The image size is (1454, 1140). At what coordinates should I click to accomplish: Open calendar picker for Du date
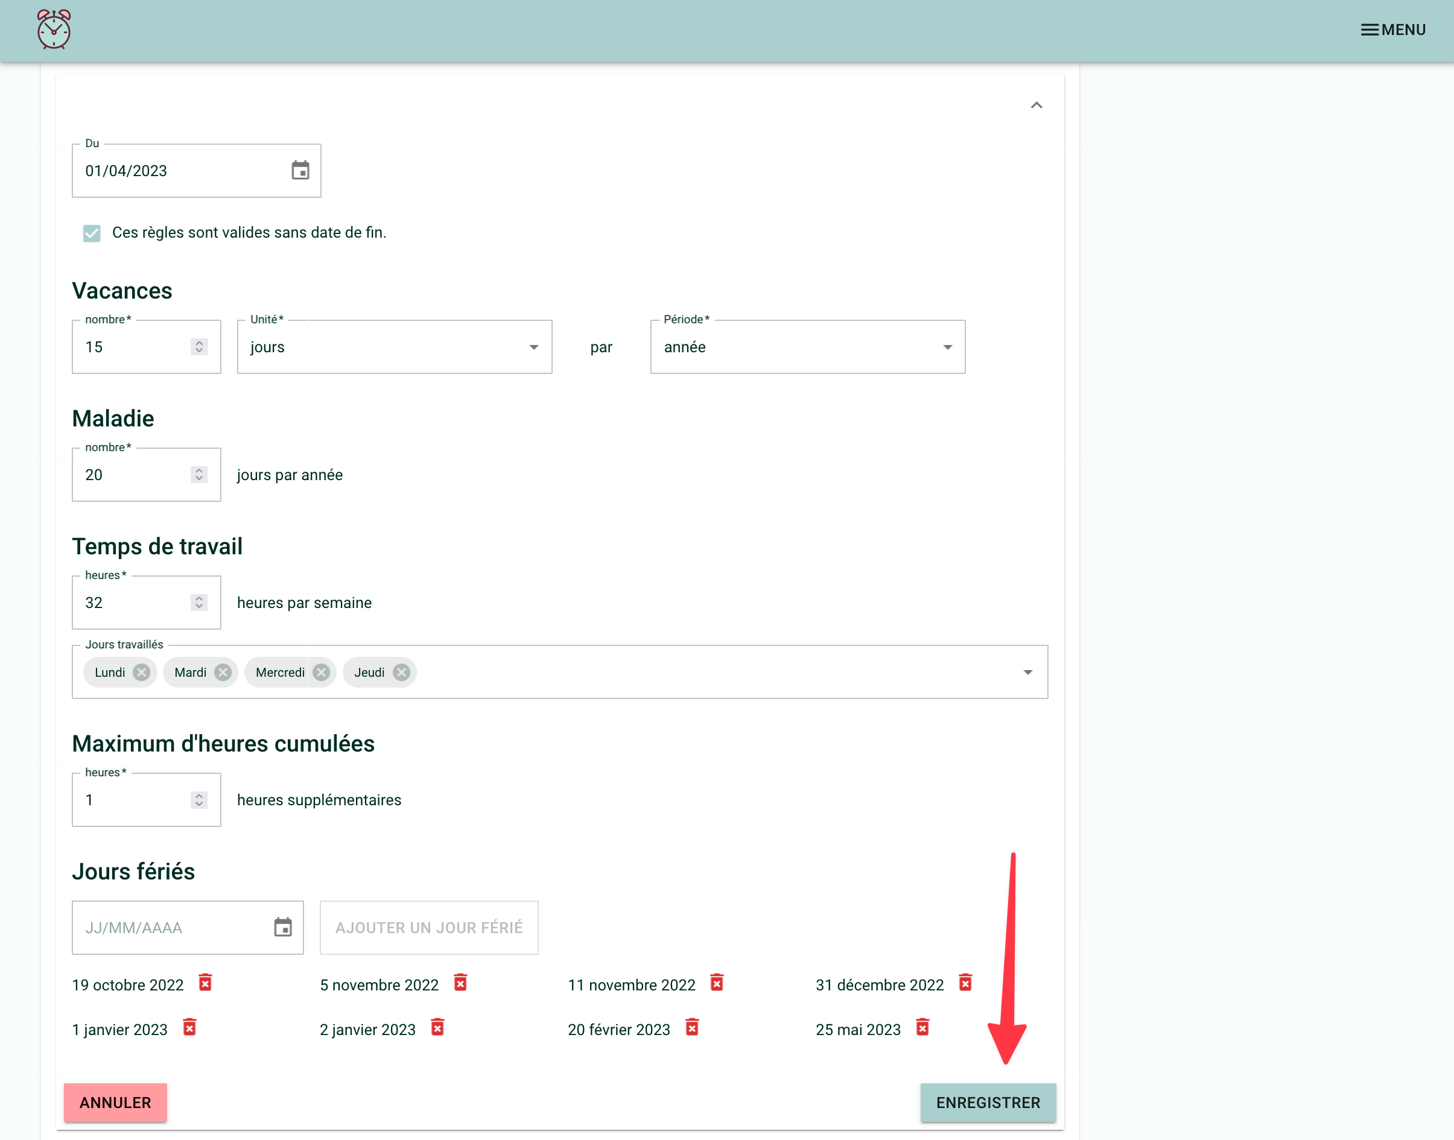(300, 171)
